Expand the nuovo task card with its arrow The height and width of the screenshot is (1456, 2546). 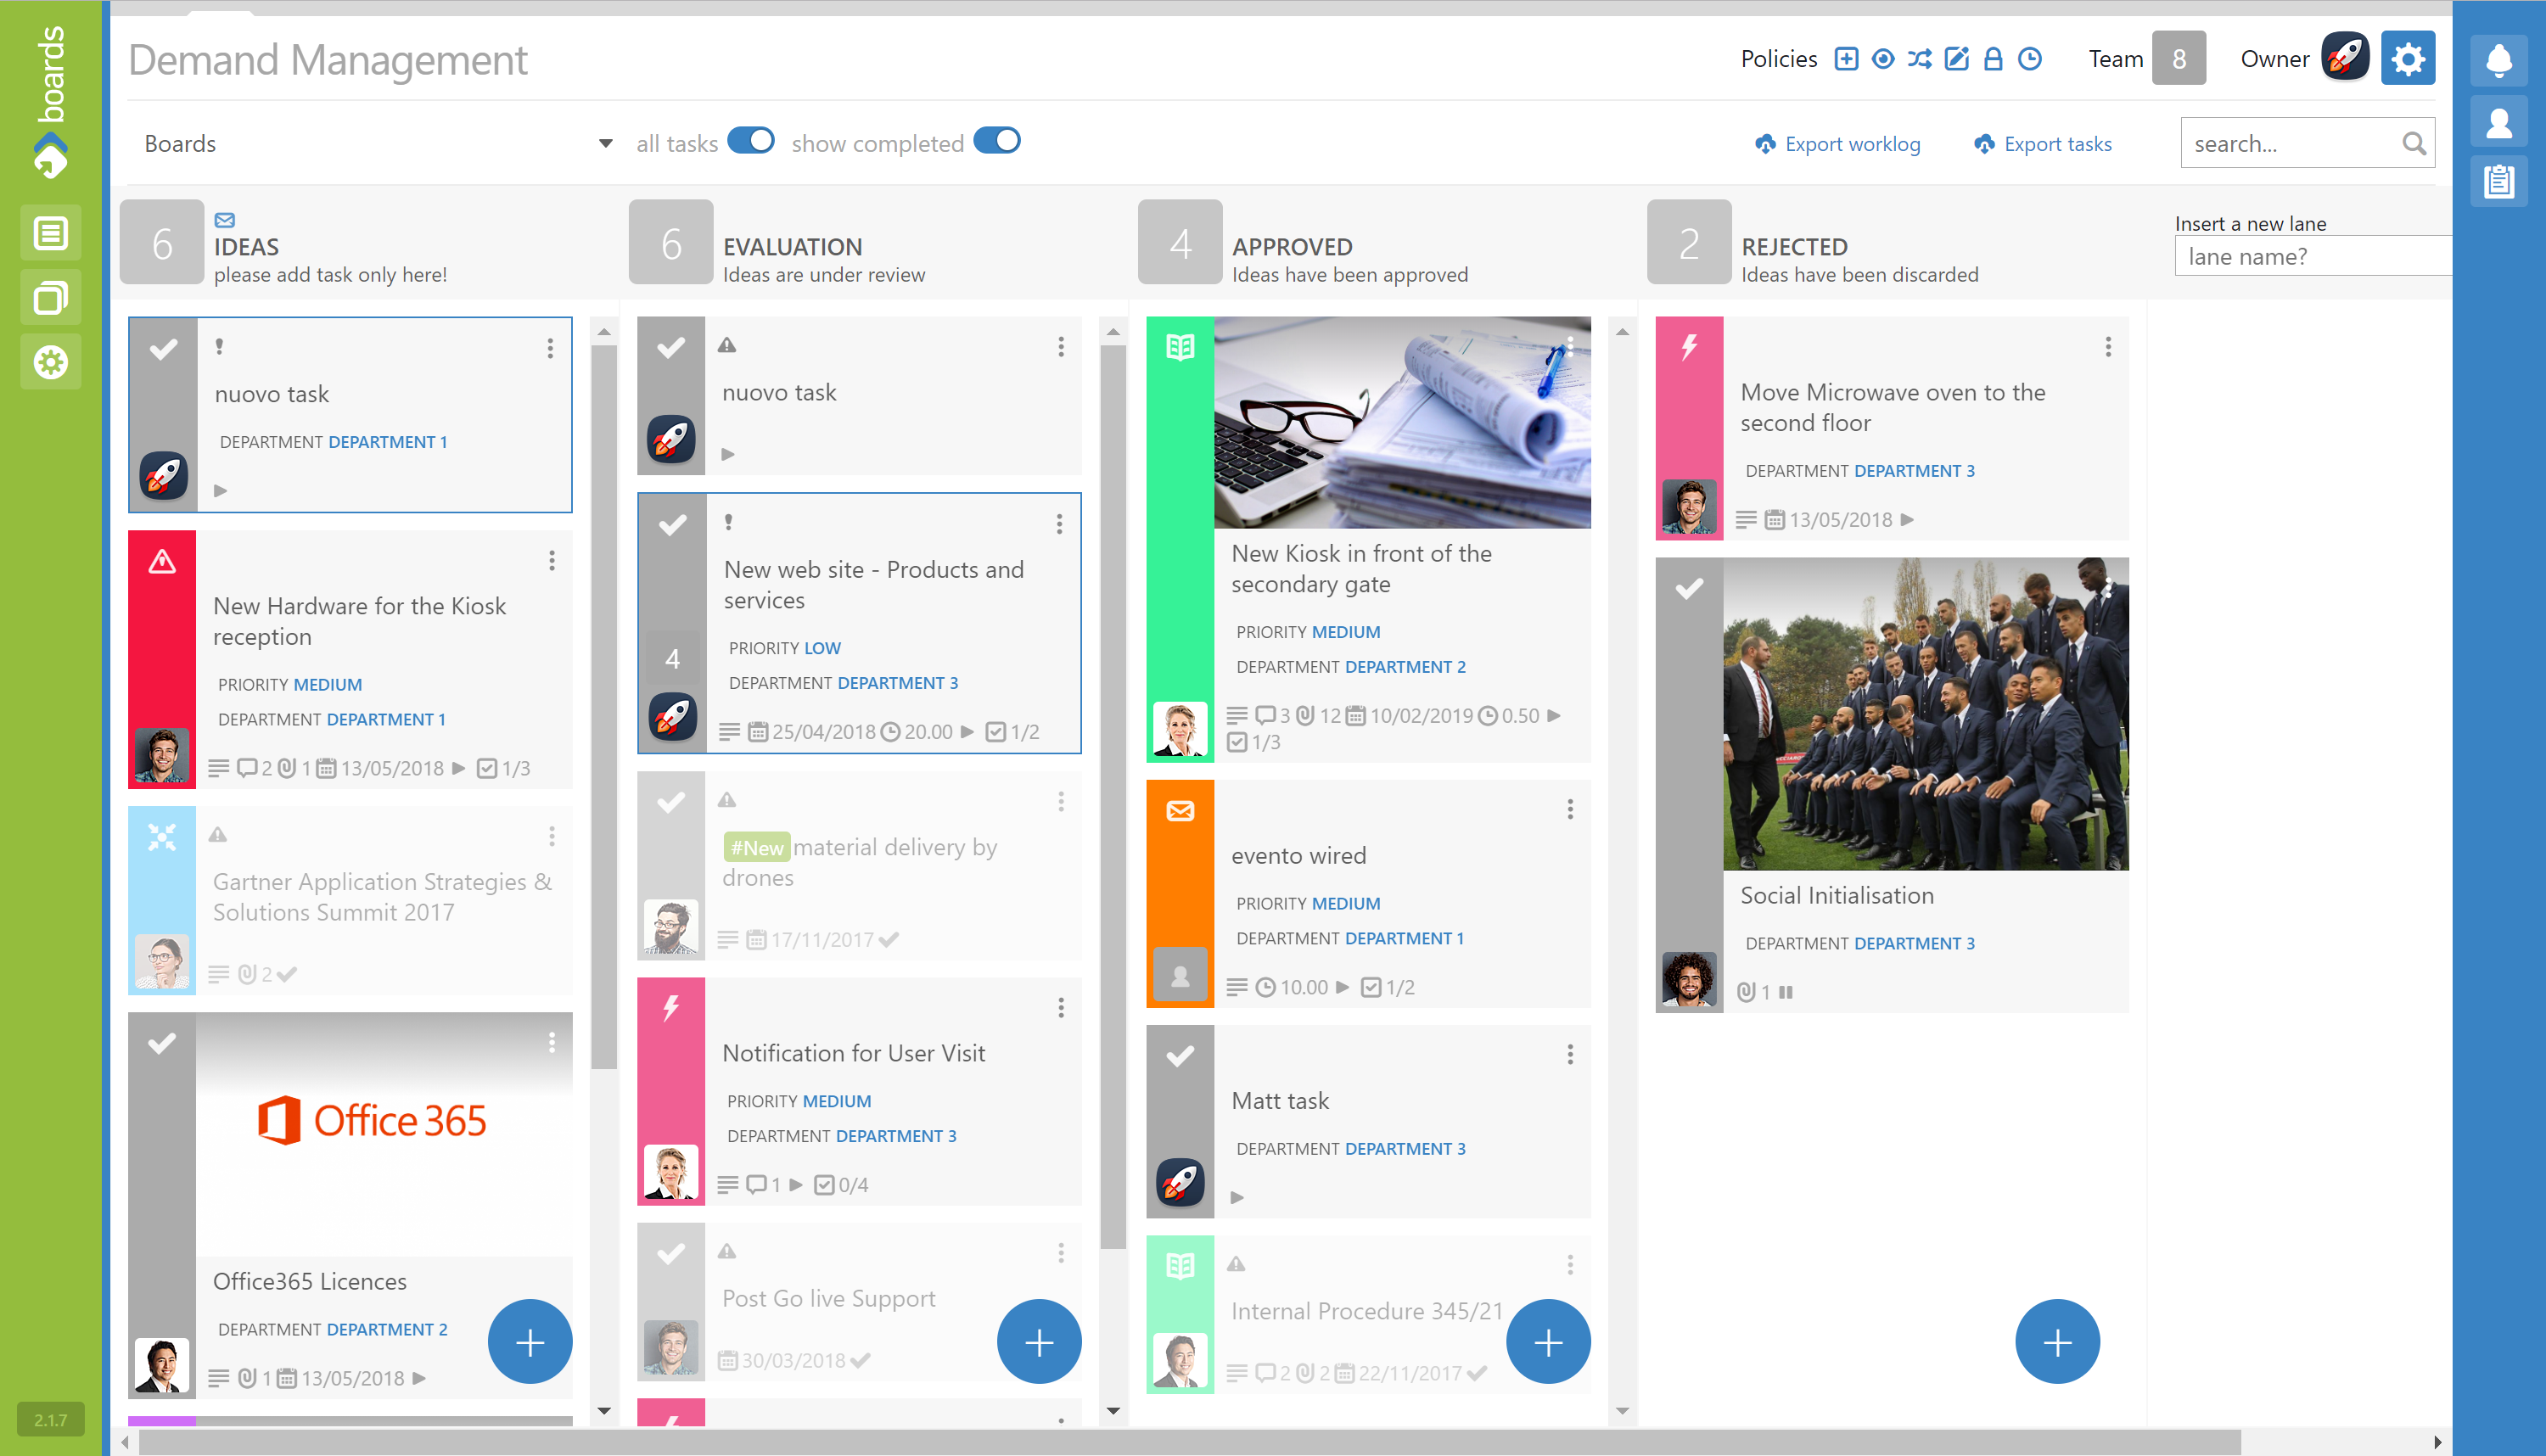click(x=219, y=490)
